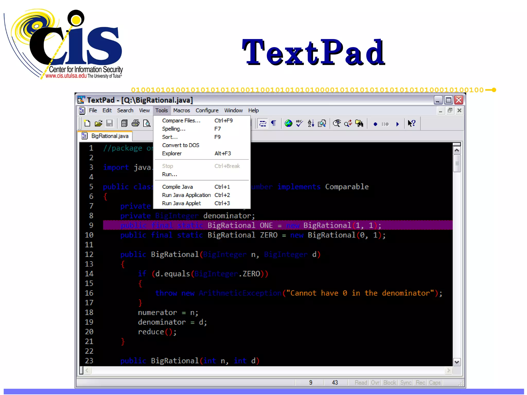Select Run Java Application menu entry
This screenshot has height=395, width=527.
tap(202, 195)
